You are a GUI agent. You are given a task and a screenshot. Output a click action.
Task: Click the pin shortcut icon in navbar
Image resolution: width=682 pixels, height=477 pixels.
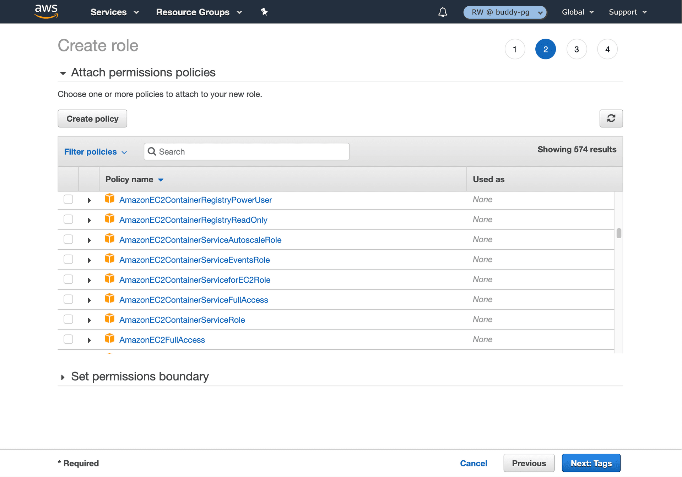point(264,12)
